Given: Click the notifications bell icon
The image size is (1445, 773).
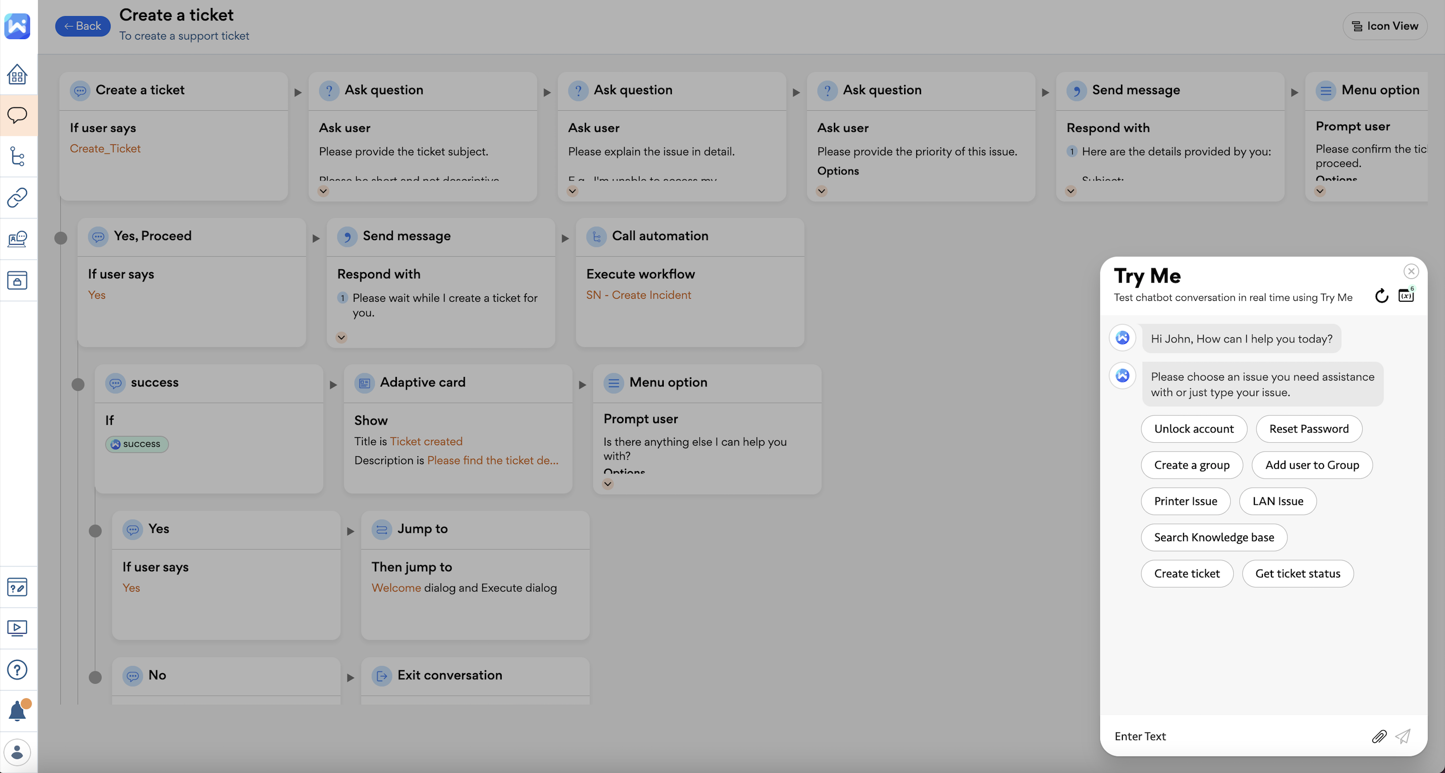Looking at the screenshot, I should coord(18,711).
